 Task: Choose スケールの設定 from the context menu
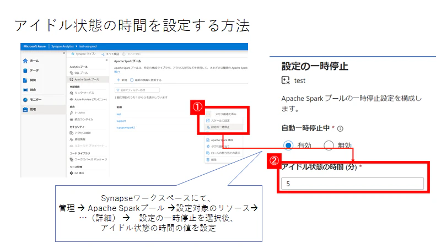224,121
